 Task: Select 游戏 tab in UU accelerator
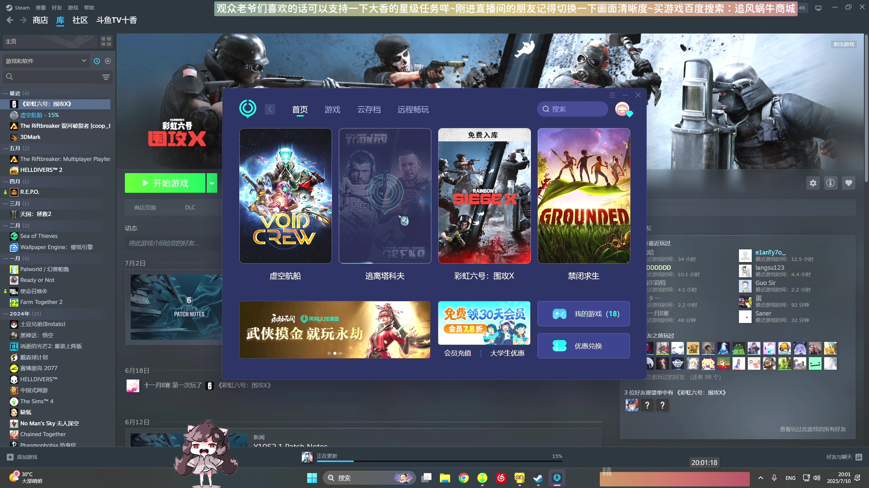pyautogui.click(x=332, y=109)
